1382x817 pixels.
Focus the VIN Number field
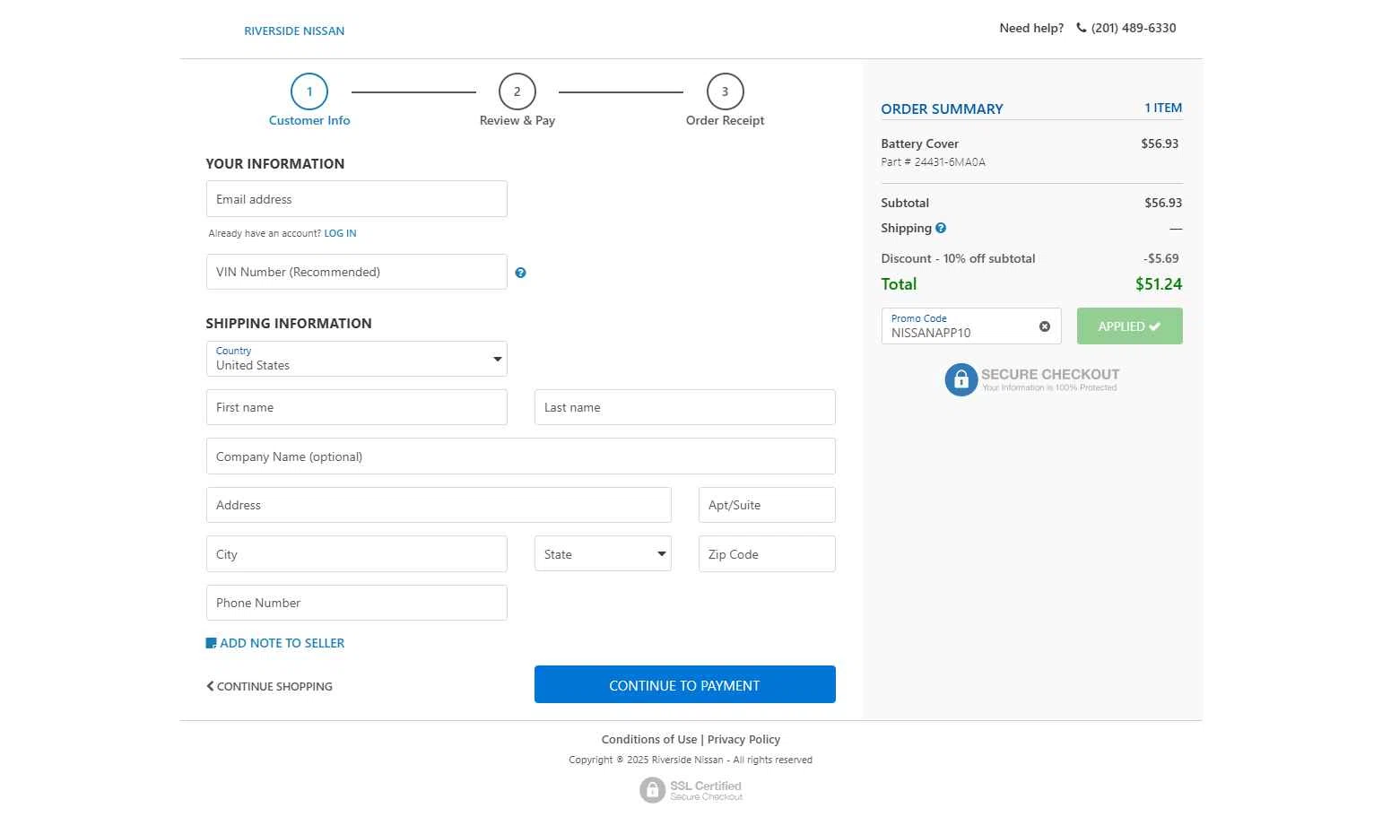click(x=357, y=272)
